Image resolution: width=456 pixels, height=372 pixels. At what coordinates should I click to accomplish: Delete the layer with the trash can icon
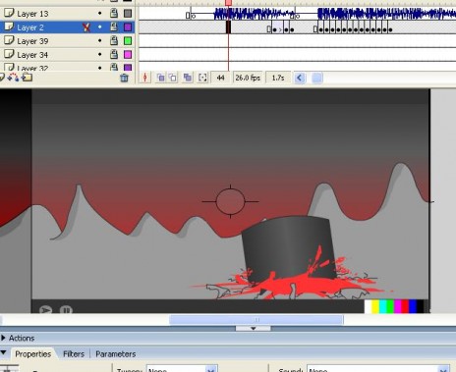click(x=124, y=78)
